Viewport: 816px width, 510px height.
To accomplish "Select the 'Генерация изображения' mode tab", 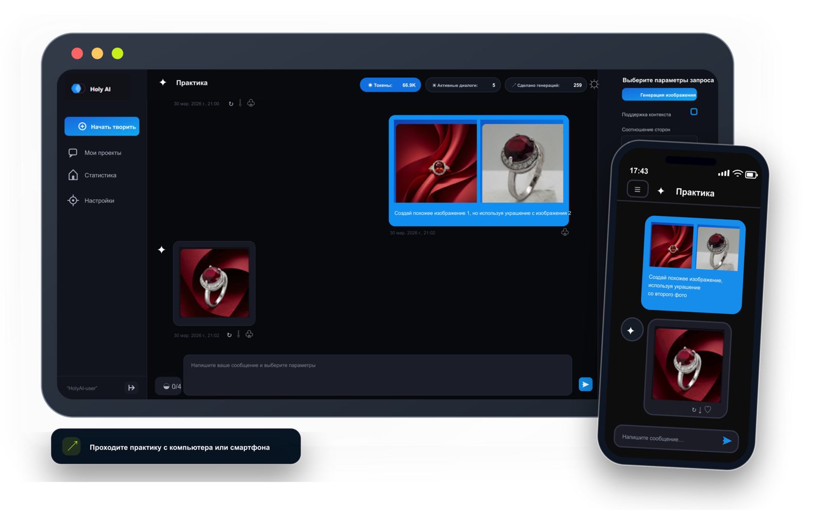I will click(660, 95).
